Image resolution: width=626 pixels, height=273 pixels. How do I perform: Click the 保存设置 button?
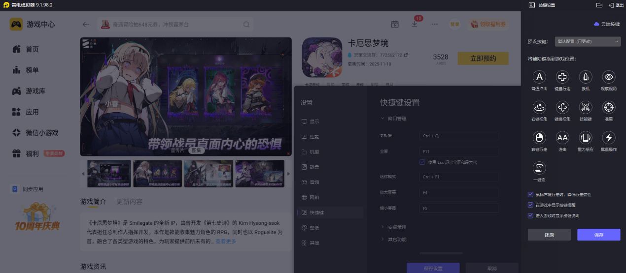[433, 268]
